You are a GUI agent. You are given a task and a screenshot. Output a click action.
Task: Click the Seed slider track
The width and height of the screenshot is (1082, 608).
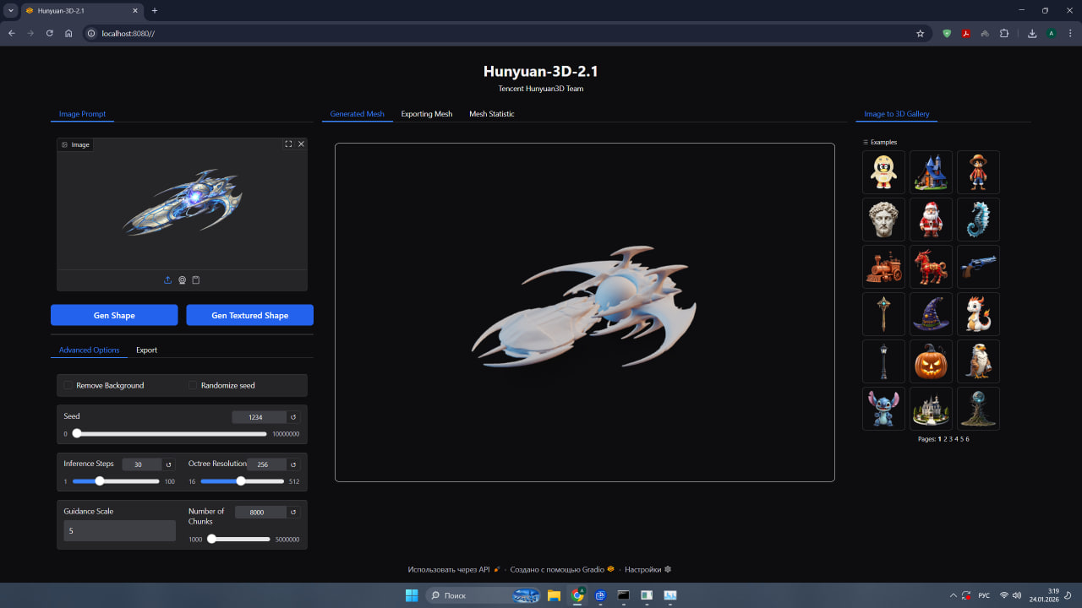coord(169,433)
